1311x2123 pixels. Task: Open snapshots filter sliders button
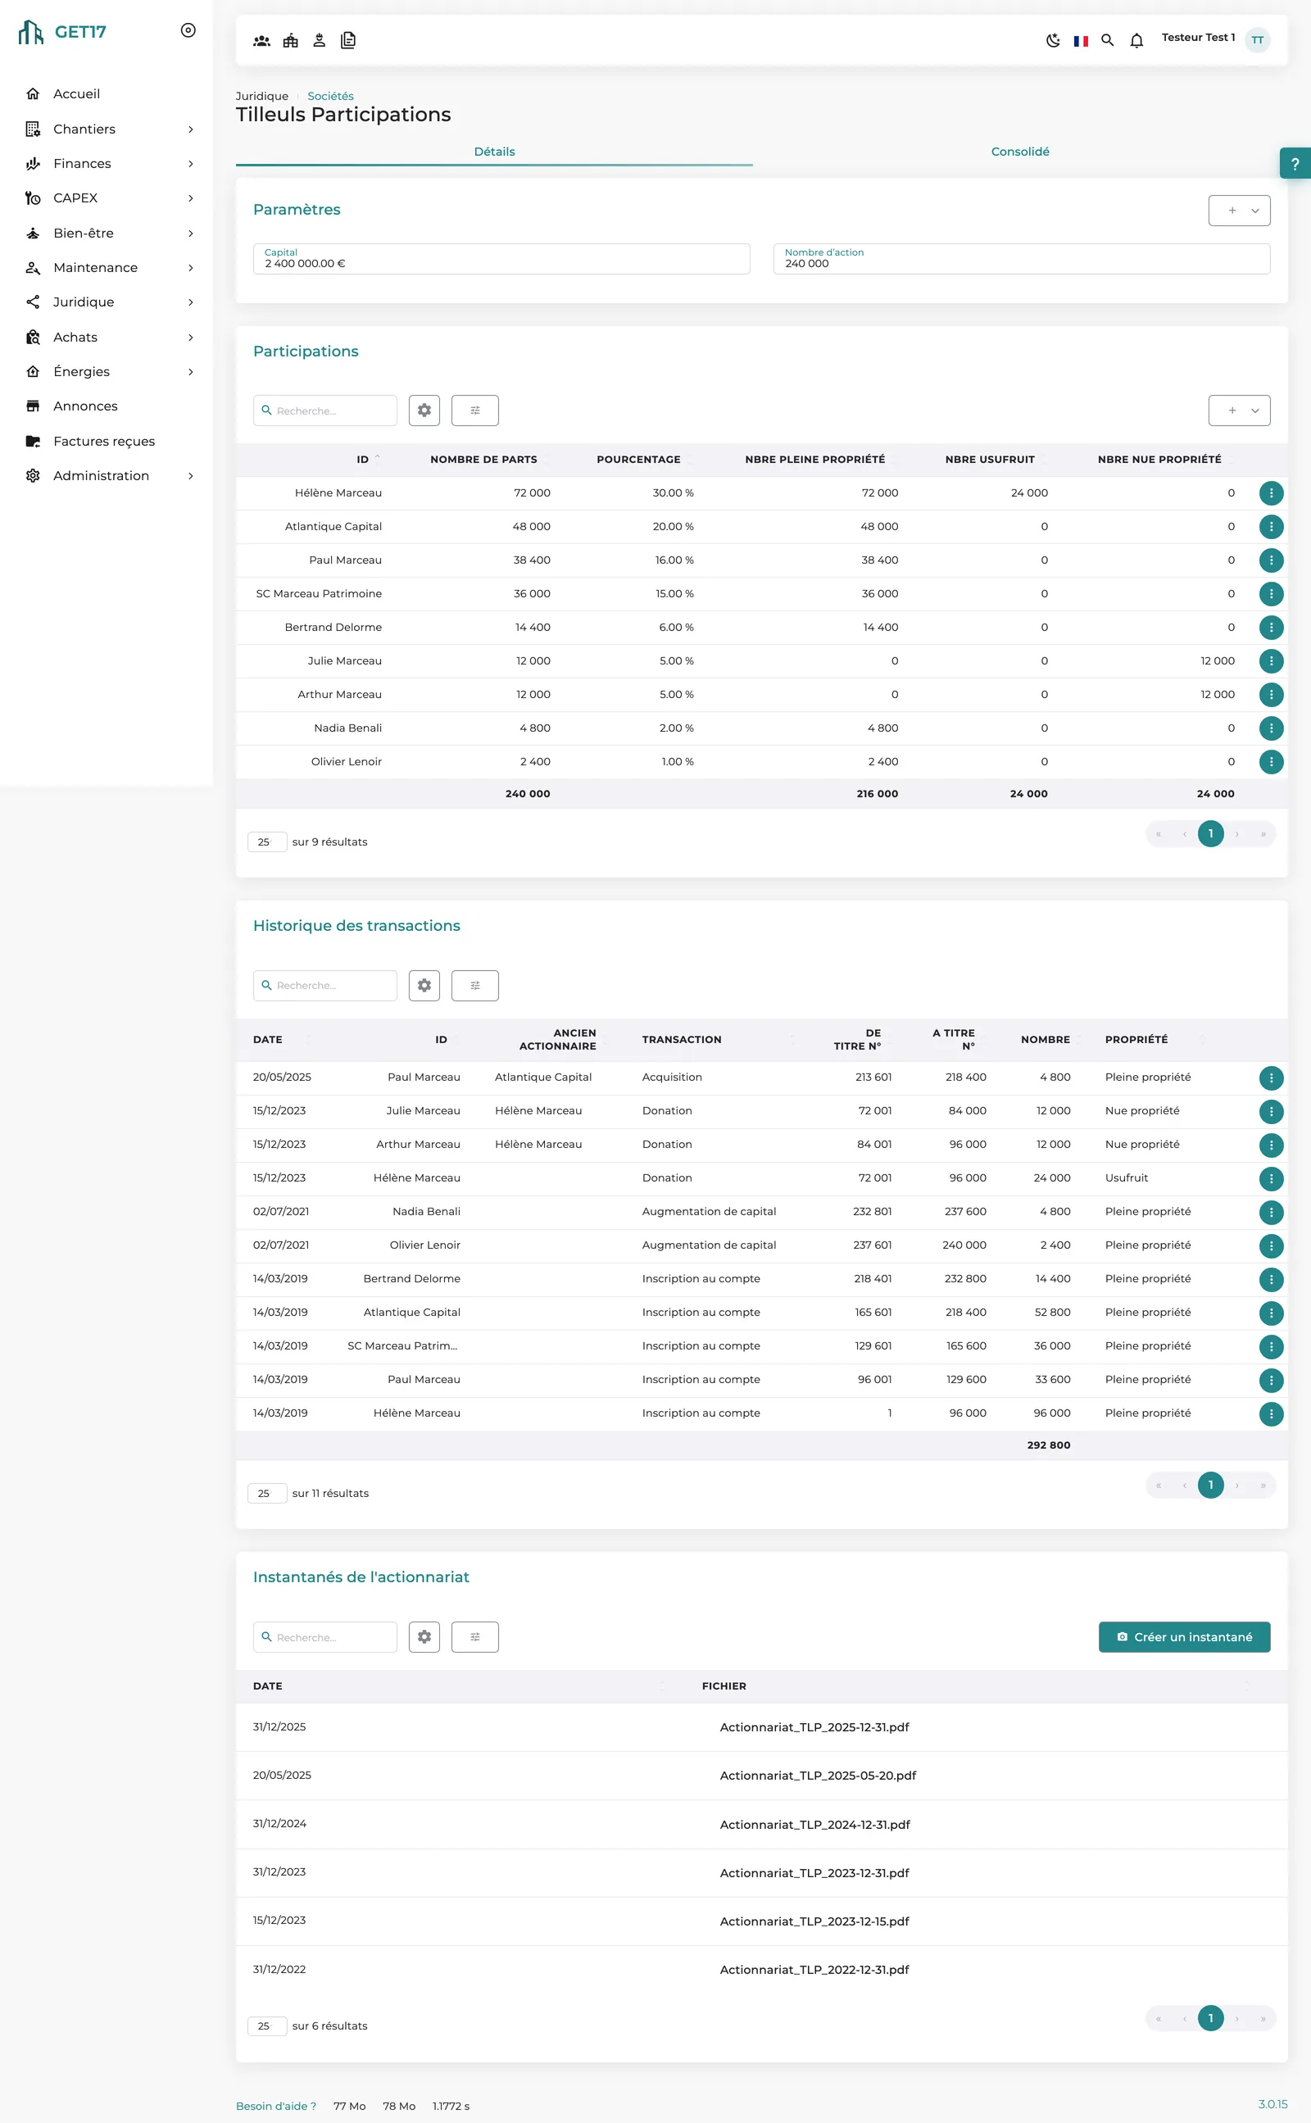(x=475, y=1636)
